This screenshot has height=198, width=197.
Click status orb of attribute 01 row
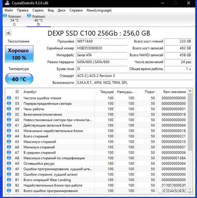(x=9, y=98)
